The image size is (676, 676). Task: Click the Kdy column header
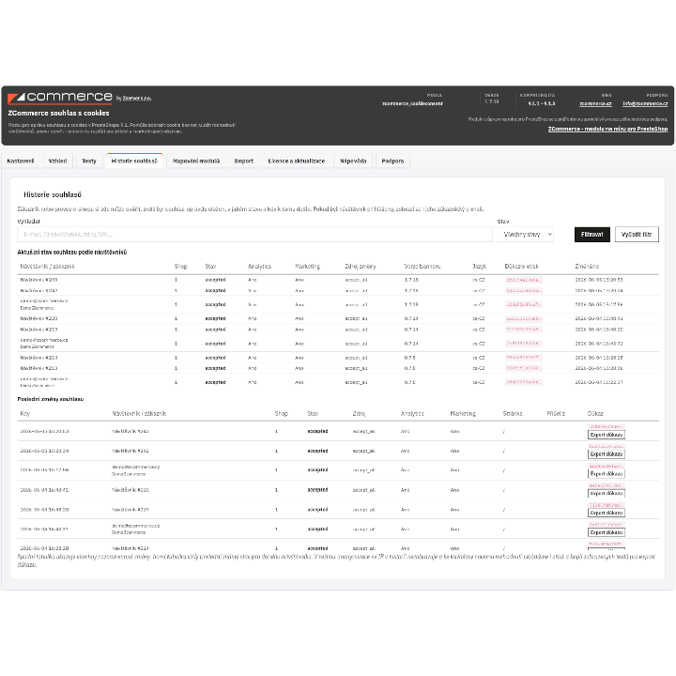click(x=25, y=413)
